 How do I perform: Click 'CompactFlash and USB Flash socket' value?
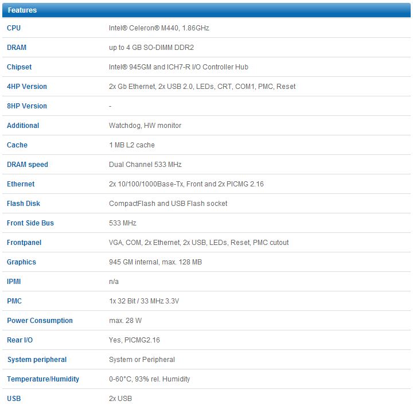(x=168, y=203)
